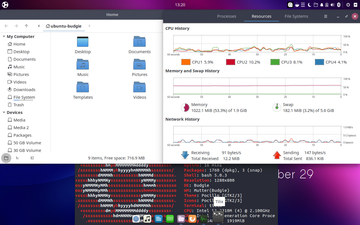The image size is (360, 225).
Task: Open the File Systems tab
Action: [x=296, y=16]
